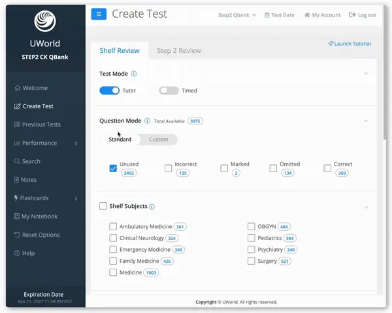Click the Medicine 1003 count badge
392x313 pixels.
pos(151,273)
